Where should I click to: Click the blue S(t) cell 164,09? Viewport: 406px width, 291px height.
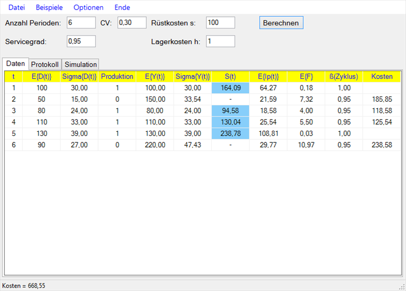coord(230,88)
